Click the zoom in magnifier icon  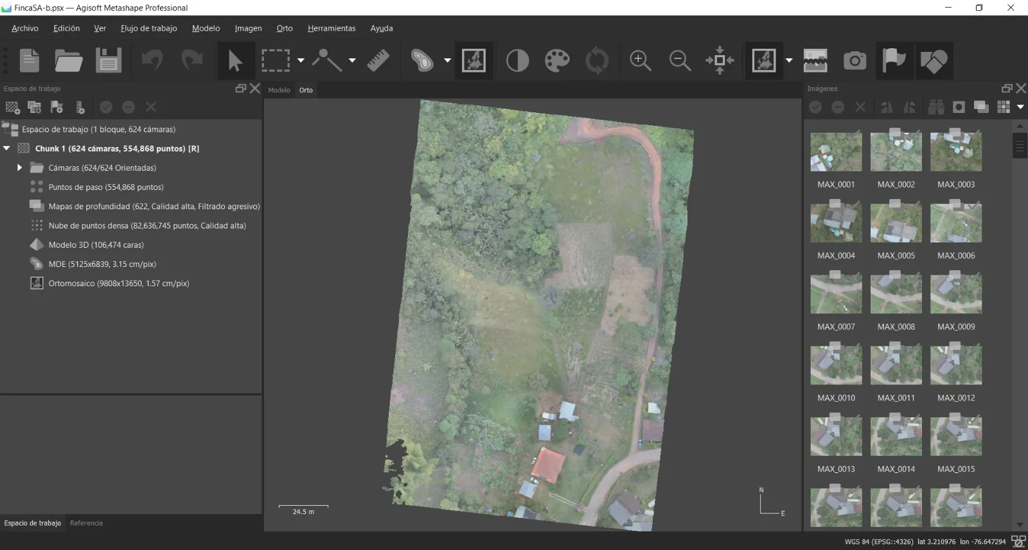click(640, 60)
